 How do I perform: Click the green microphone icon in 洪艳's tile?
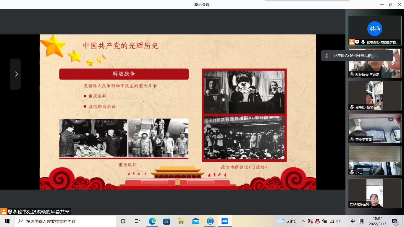click(363, 42)
